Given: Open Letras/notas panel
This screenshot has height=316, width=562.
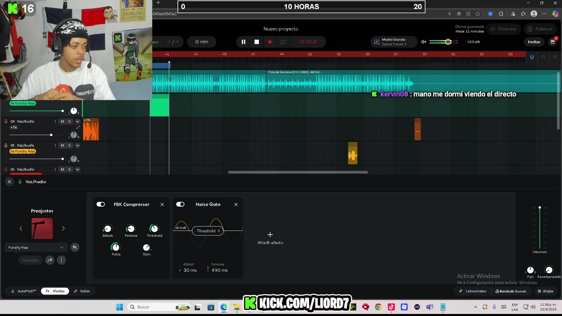Looking at the screenshot, I should click(473, 291).
